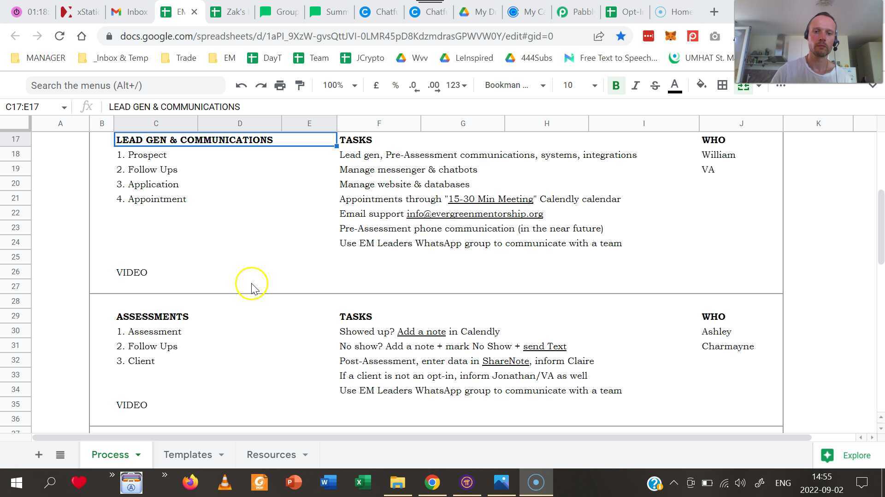The image size is (885, 497).
Task: Toggle italic formatting on
Action: [635, 85]
